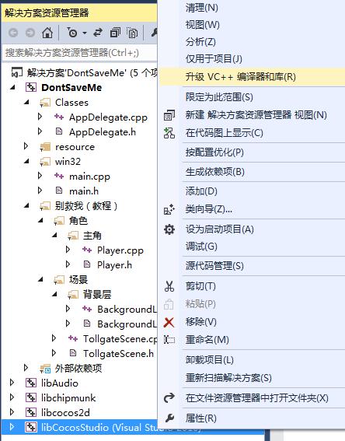Select the AppDelegate.cpp file icon
The height and width of the screenshot is (441, 345).
tap(59, 117)
